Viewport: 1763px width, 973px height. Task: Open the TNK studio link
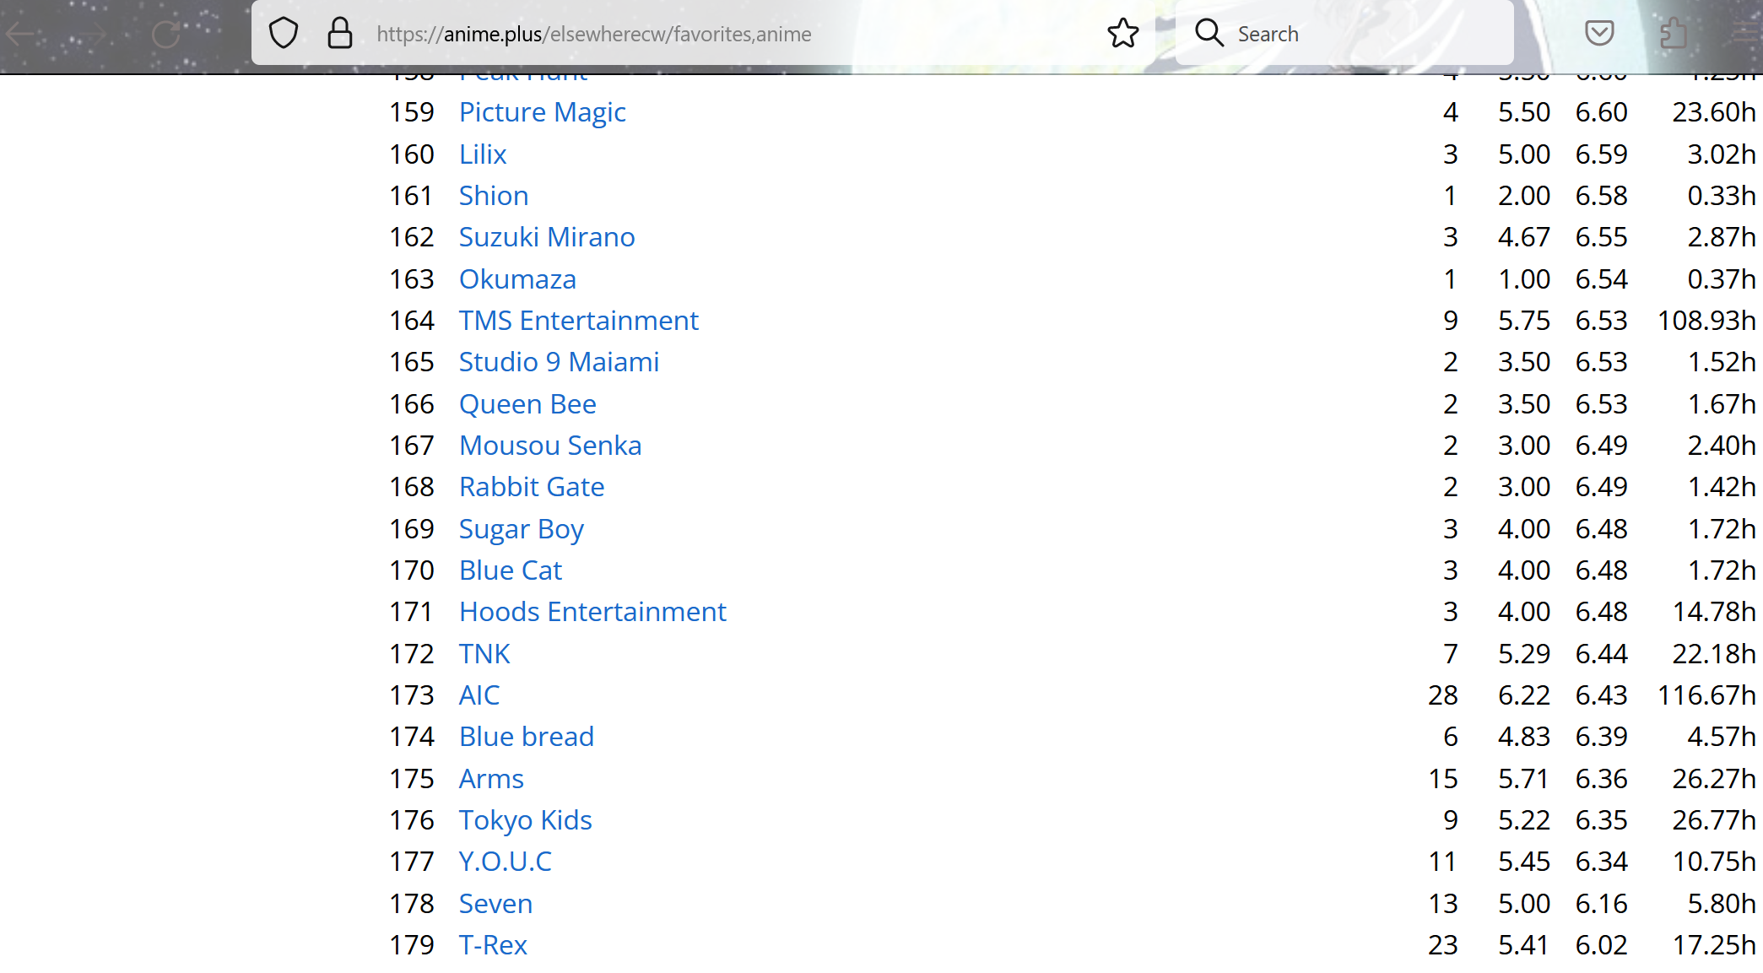coord(484,654)
